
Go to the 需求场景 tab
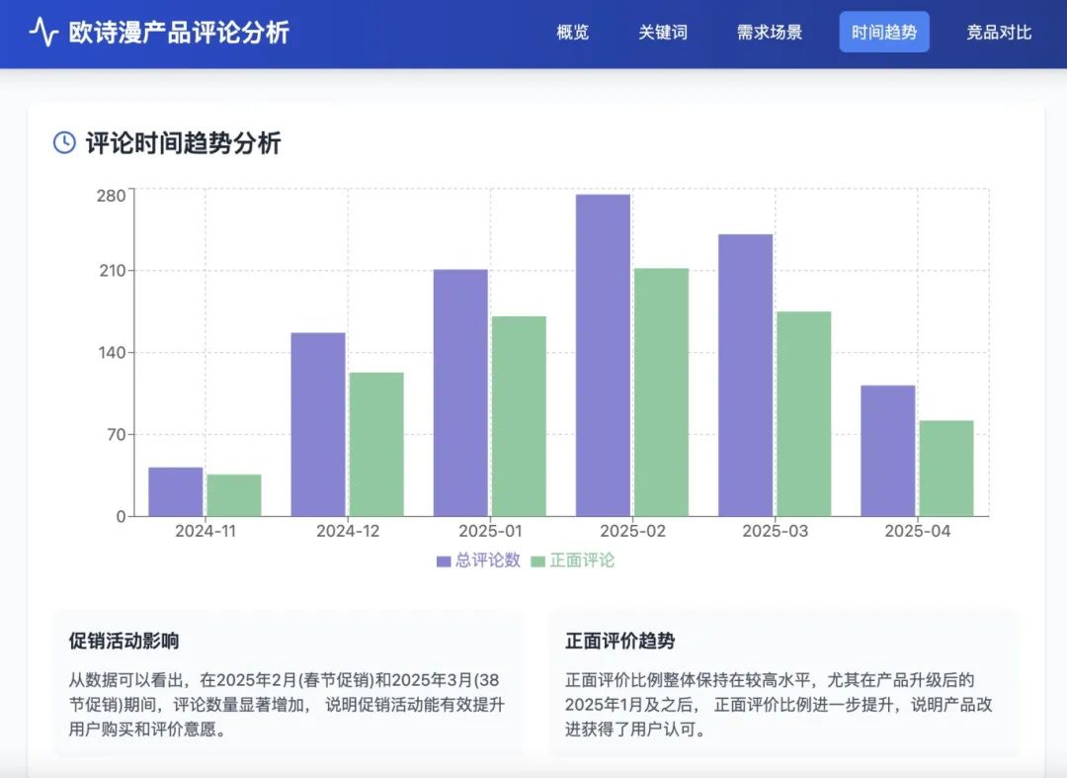(x=770, y=32)
